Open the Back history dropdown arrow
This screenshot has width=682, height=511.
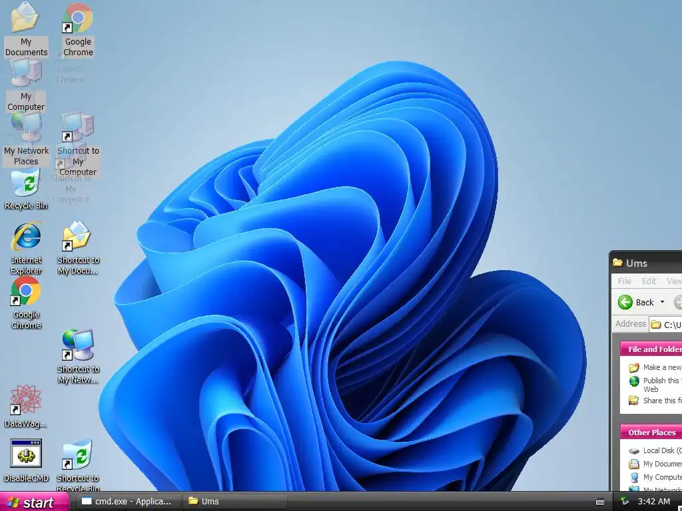click(662, 302)
